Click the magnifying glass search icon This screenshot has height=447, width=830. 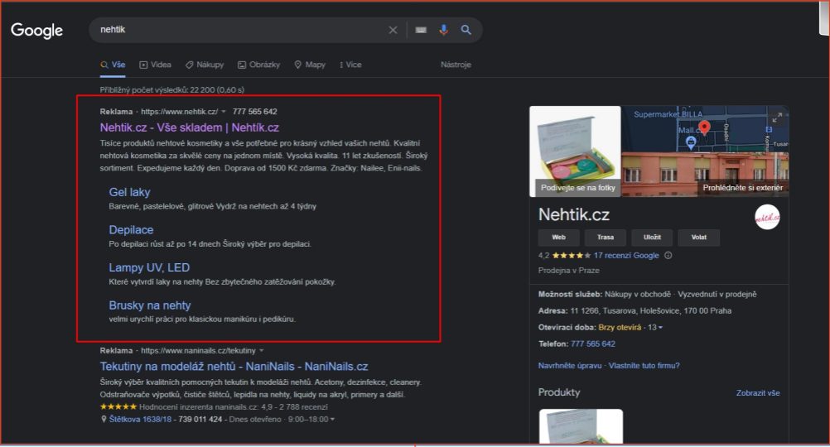pyautogui.click(x=466, y=30)
